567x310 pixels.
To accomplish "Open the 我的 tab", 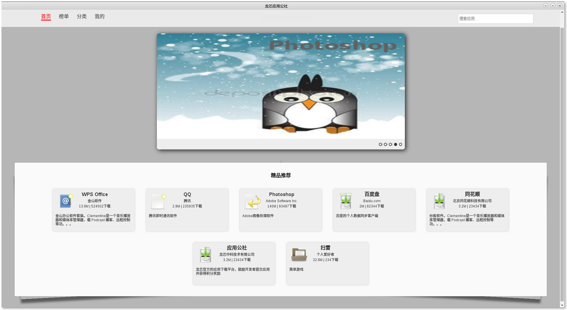I will tap(99, 16).
